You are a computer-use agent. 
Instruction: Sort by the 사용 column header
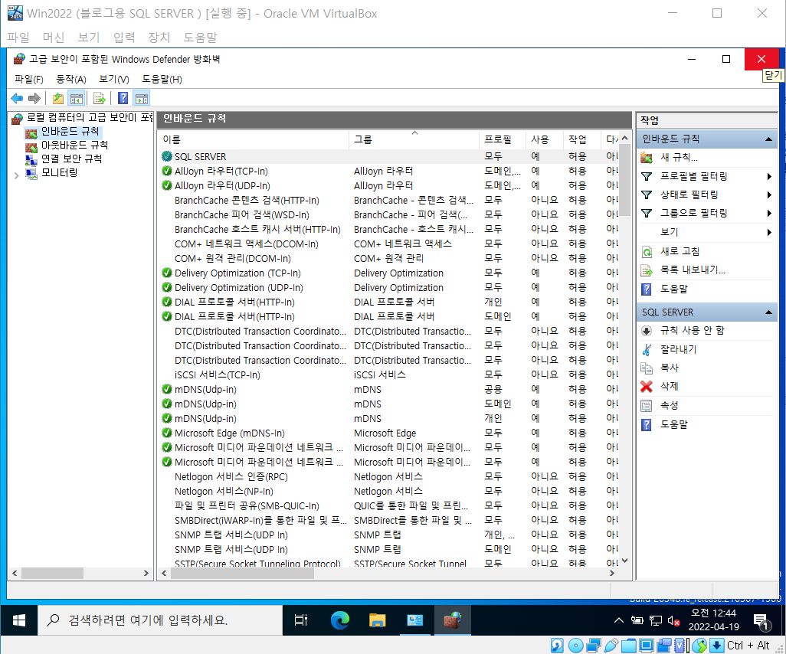pyautogui.click(x=545, y=140)
